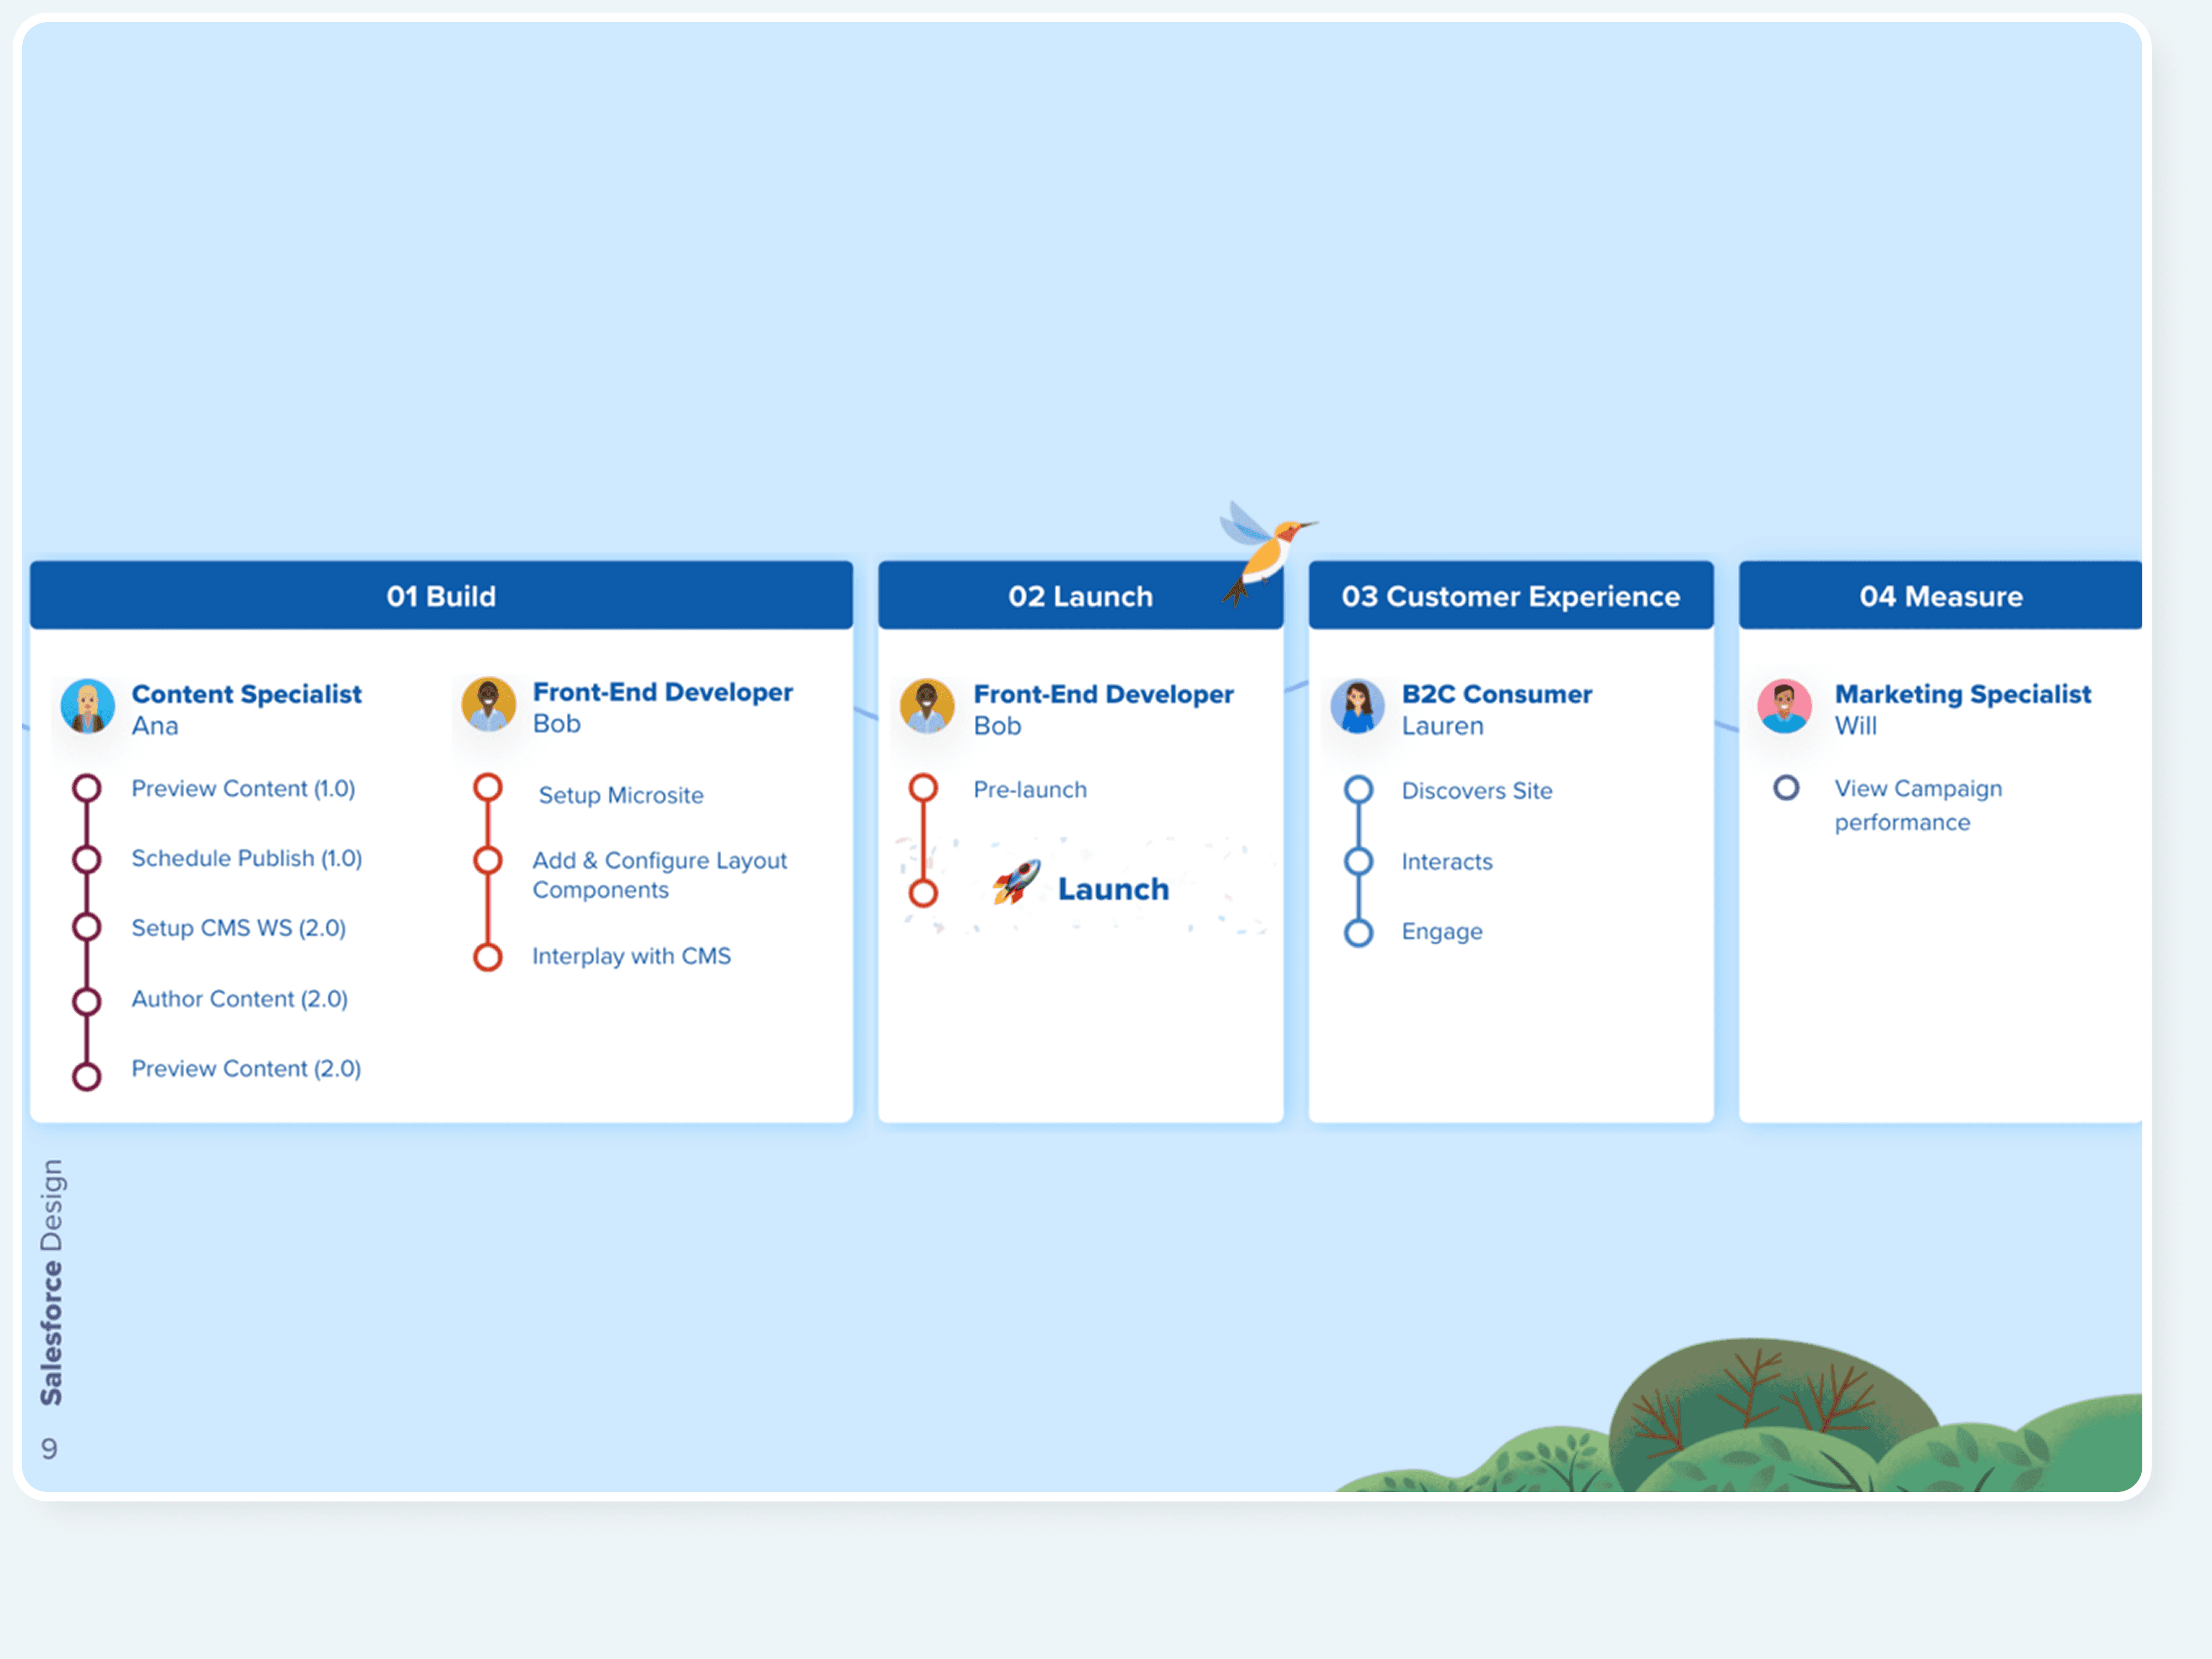Click Will's Marketing Specialist avatar

[1784, 706]
